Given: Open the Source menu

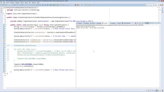Looking at the screenshot, I should (8, 3).
